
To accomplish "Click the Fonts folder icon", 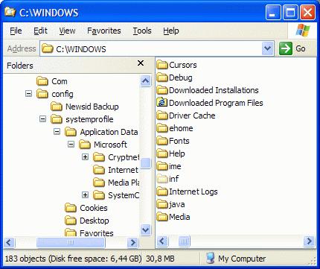I will click(162, 141).
